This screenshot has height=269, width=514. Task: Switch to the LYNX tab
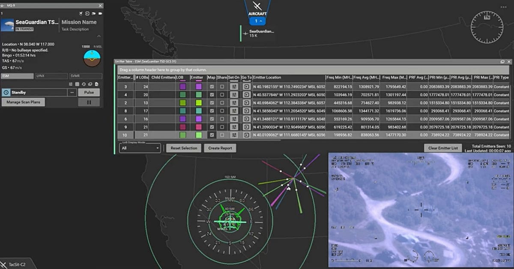click(x=51, y=76)
